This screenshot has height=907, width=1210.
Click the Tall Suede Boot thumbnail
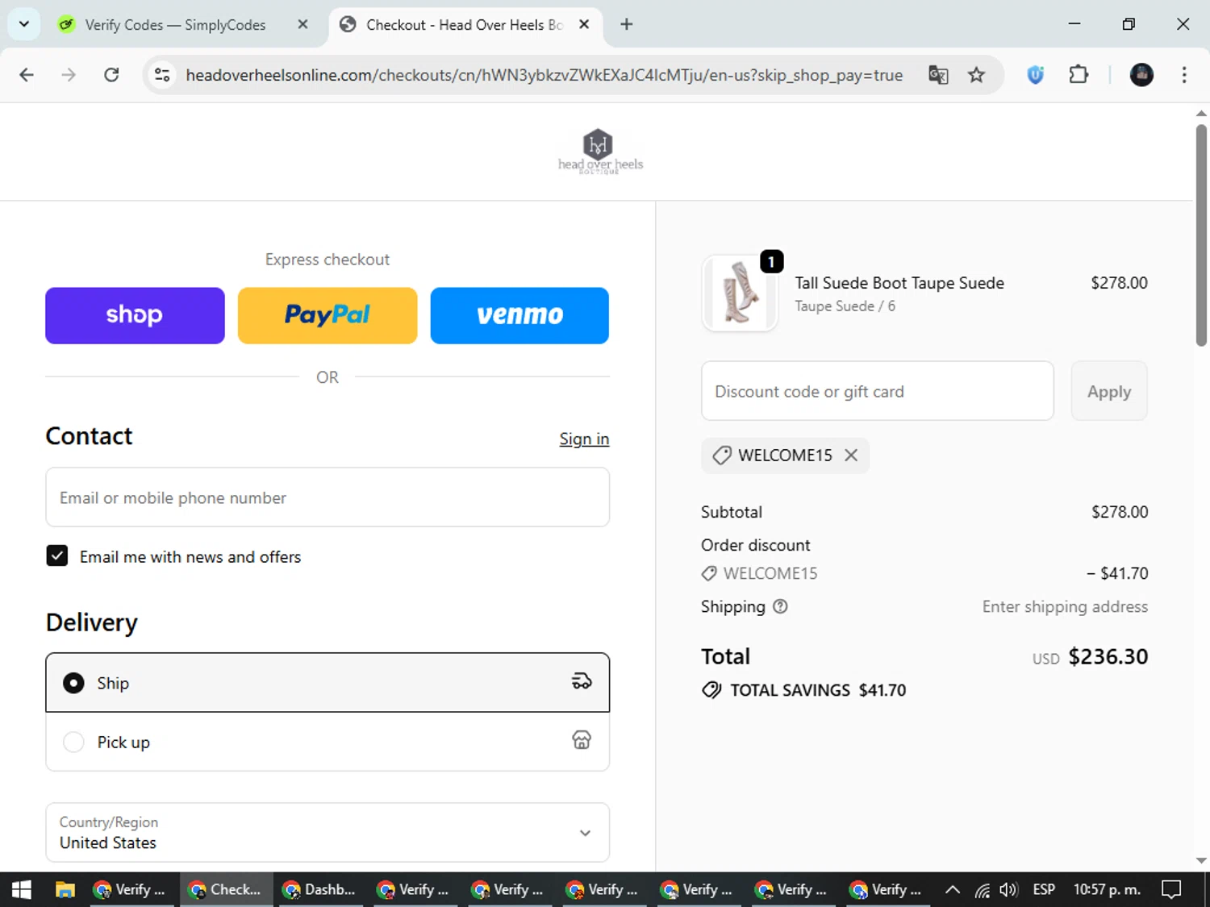pyautogui.click(x=740, y=293)
